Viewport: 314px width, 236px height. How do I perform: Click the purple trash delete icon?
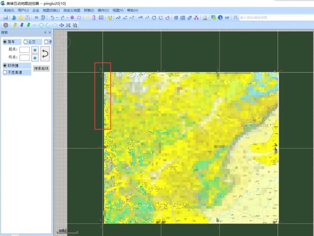pos(72,18)
